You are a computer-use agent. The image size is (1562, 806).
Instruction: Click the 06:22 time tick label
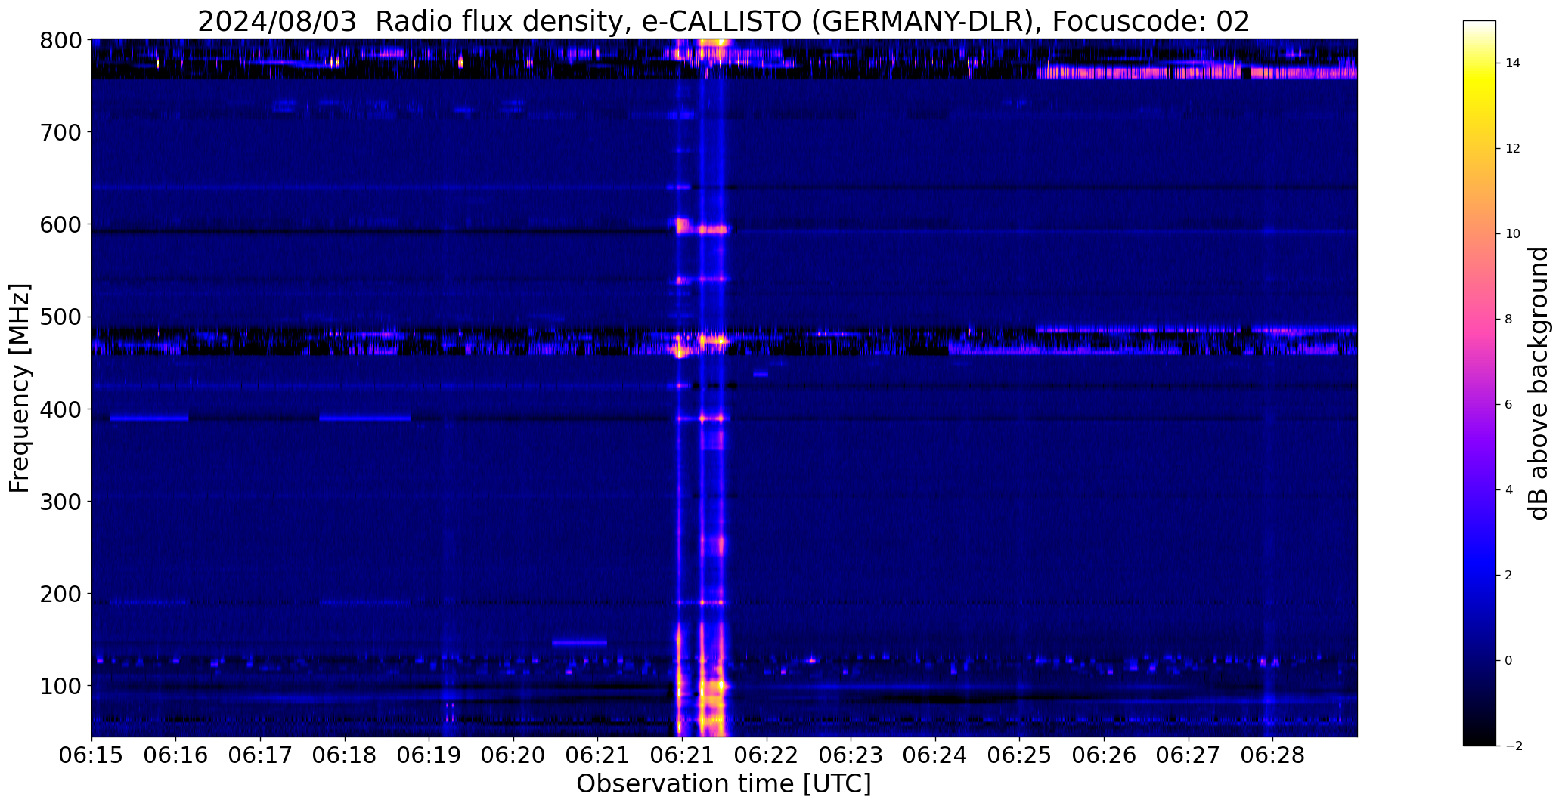click(x=767, y=755)
